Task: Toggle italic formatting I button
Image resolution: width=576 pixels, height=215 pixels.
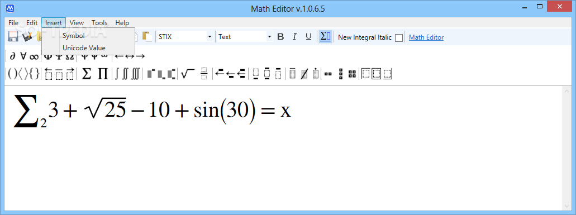Action: pyautogui.click(x=294, y=37)
